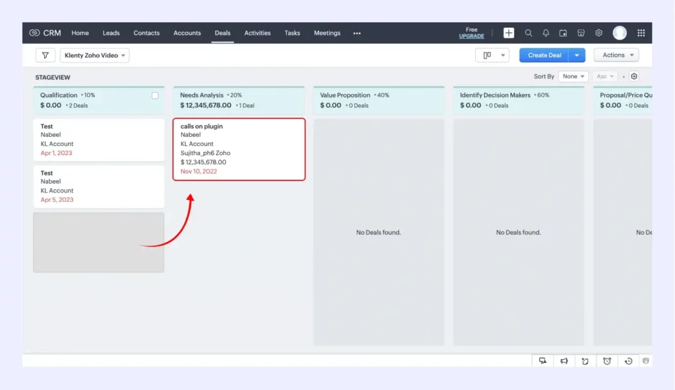Open the Sort By None dropdown
Viewport: 675px width, 390px height.
coord(573,76)
